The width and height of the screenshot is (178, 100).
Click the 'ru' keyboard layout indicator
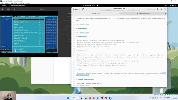click(166, 6)
